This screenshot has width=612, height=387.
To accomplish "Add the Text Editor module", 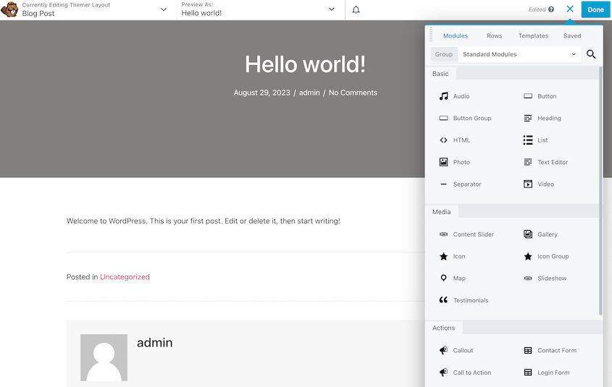I will tap(545, 162).
